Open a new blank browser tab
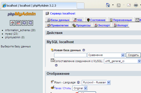 coord(81,6)
